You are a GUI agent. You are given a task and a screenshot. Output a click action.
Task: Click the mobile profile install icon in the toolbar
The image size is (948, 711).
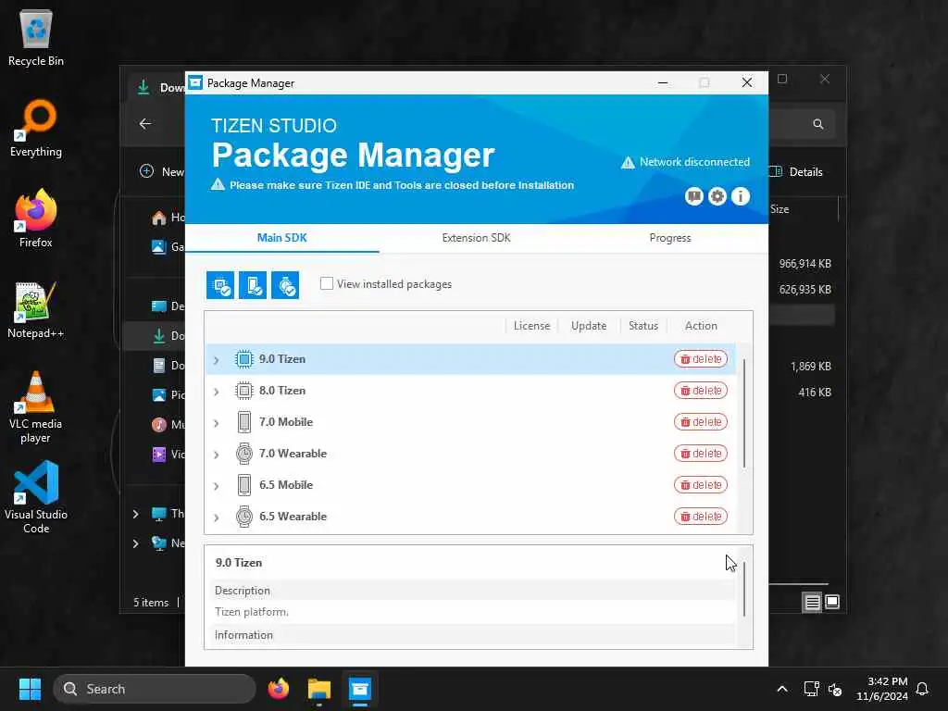[253, 285]
